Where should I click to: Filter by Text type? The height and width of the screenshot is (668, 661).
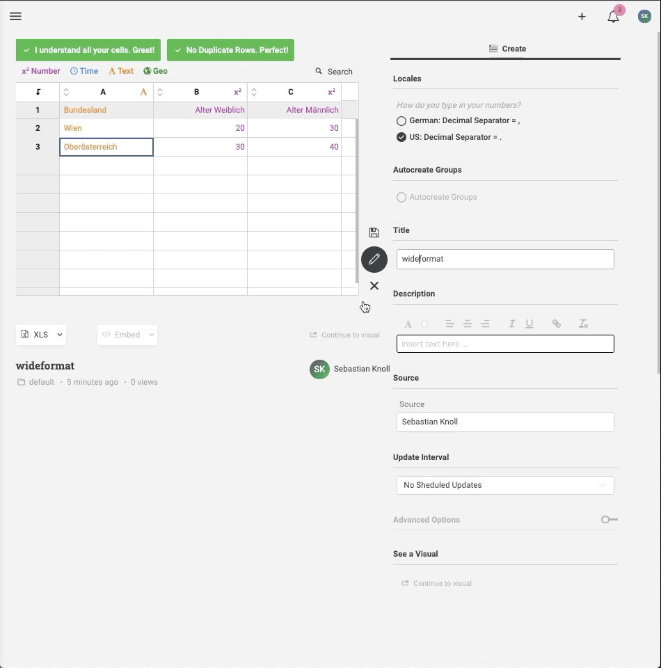[121, 71]
